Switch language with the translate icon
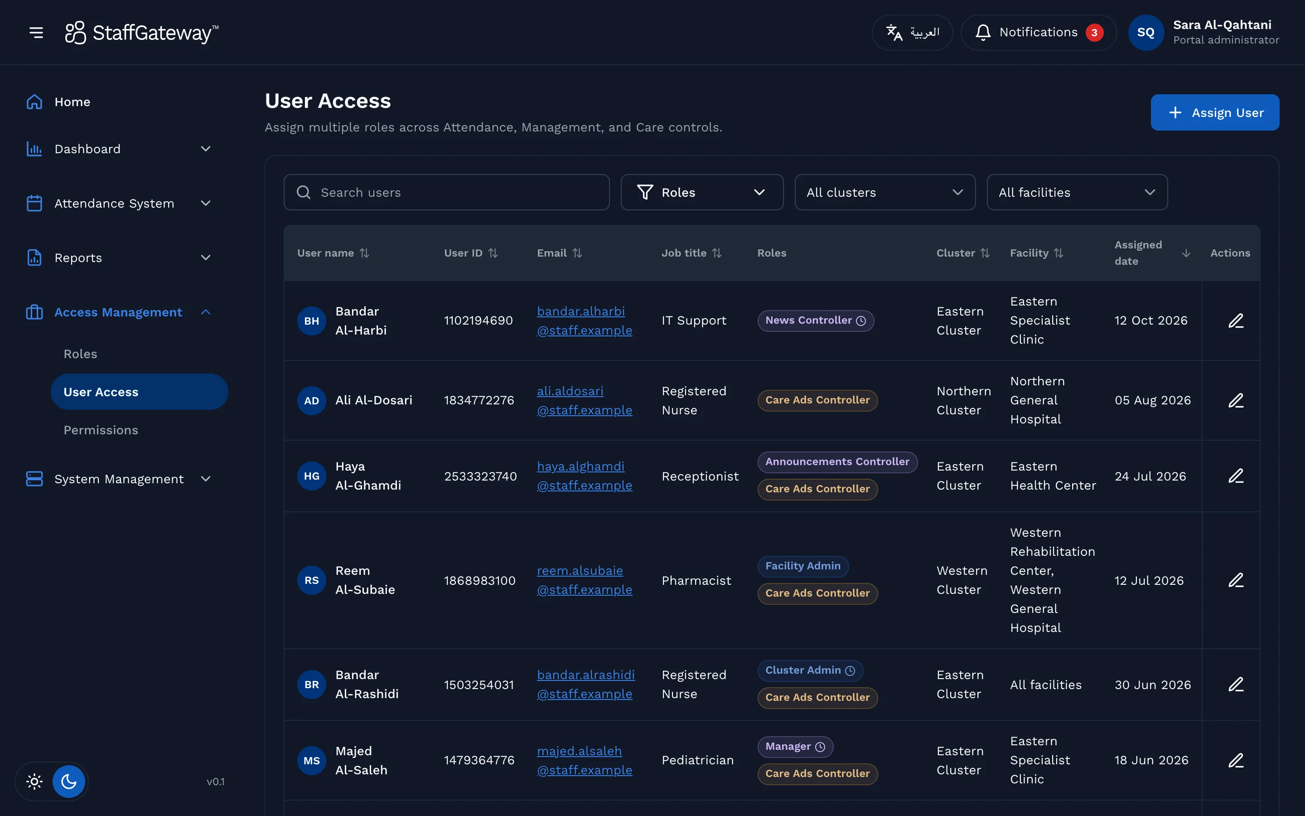The height and width of the screenshot is (816, 1305). 894,32
